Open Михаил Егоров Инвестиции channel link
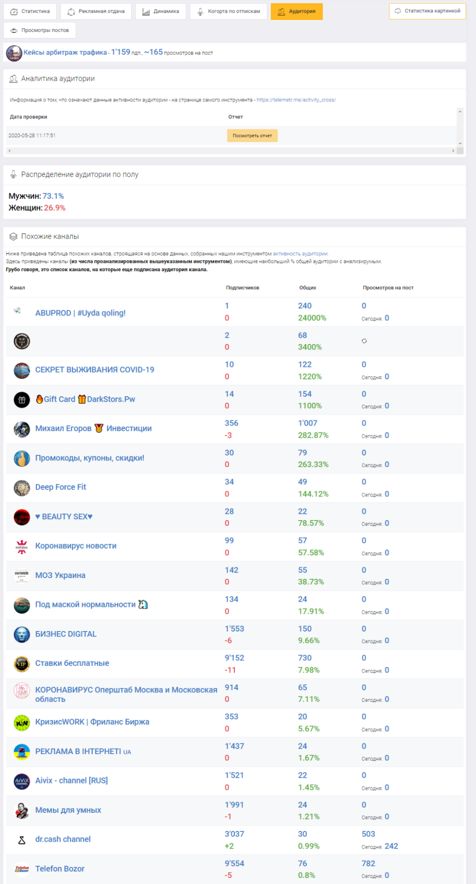The width and height of the screenshot is (476, 884). coord(93,429)
